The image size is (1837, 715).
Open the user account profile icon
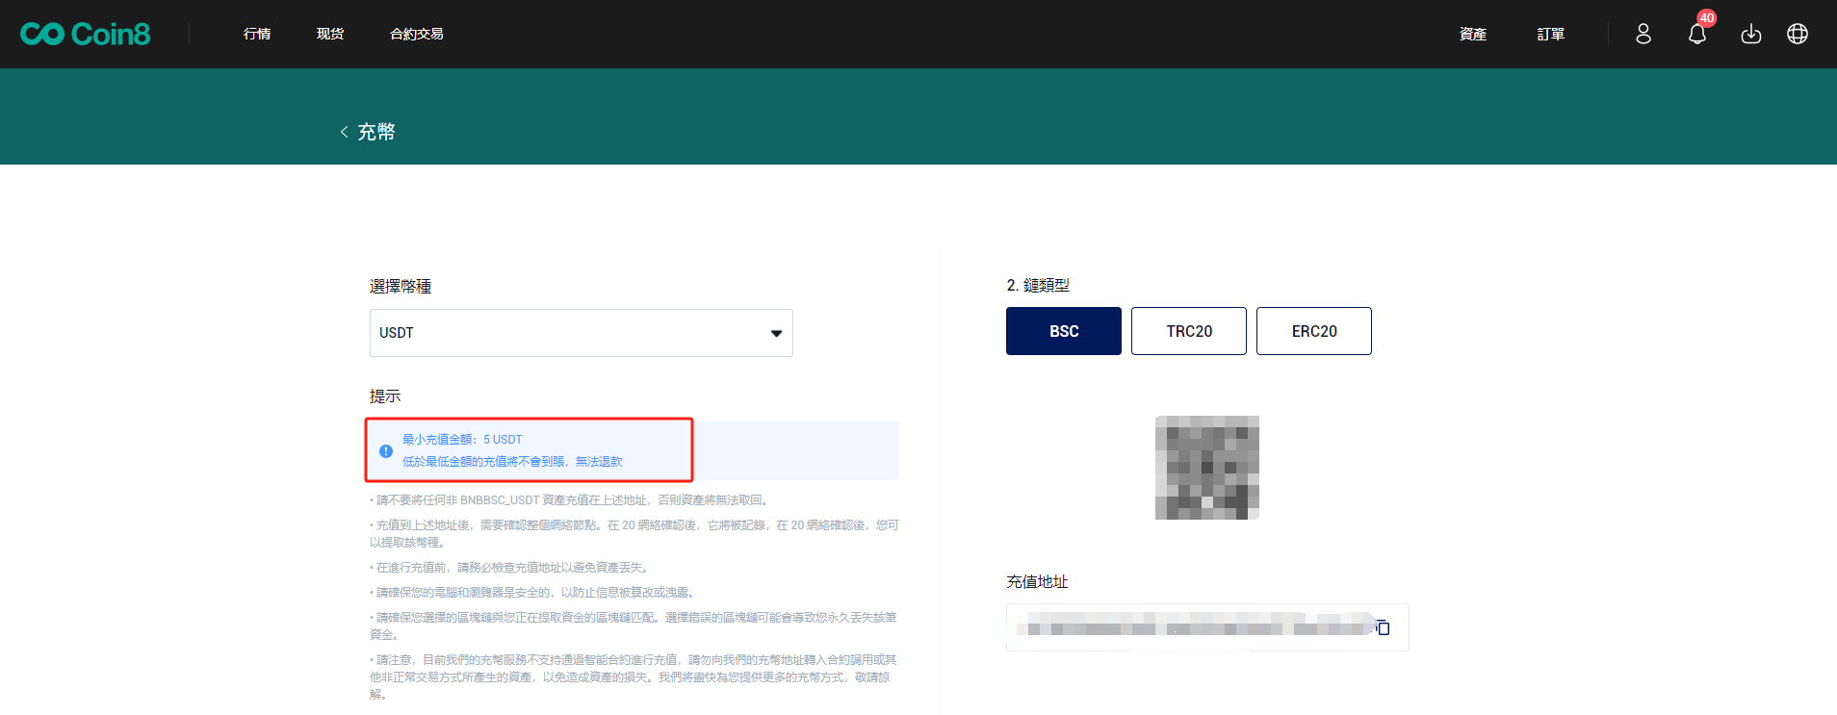tap(1643, 34)
